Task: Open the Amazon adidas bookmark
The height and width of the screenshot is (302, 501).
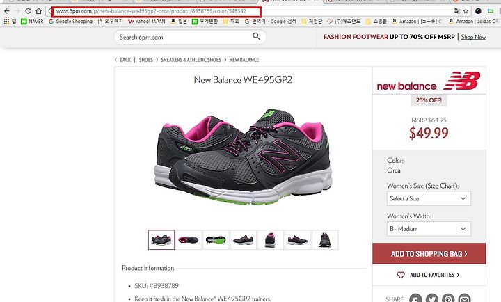Action: point(474,22)
